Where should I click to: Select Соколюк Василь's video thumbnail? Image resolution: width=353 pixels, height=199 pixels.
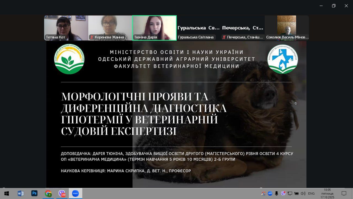point(287,28)
